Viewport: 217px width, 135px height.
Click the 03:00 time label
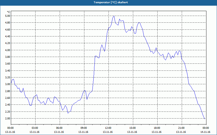35,128
